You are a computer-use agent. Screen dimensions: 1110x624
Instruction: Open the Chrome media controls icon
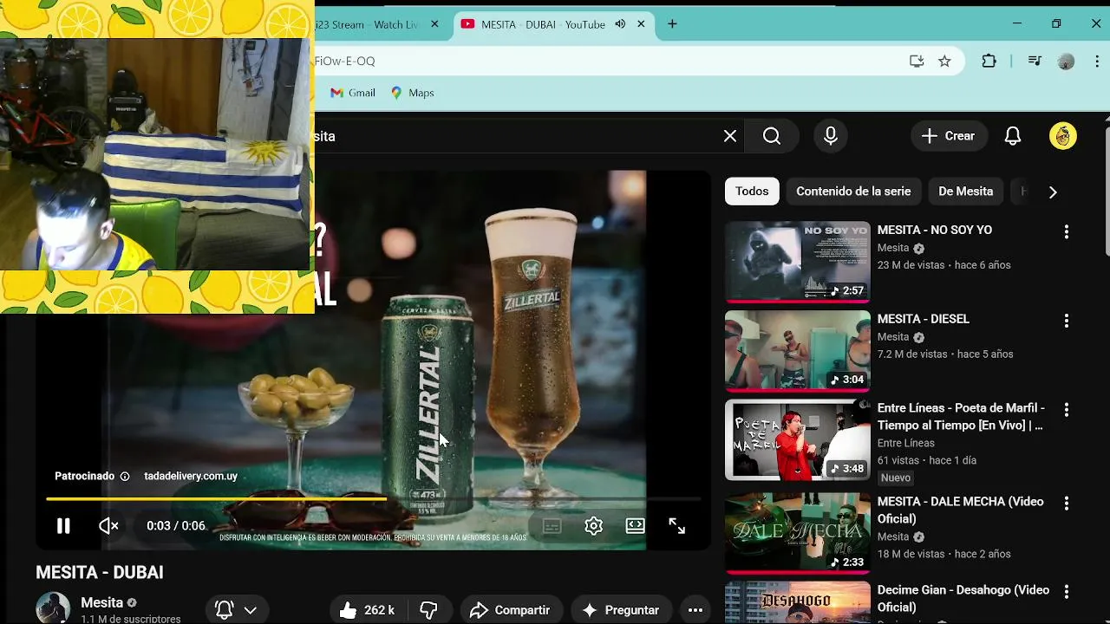[x=1035, y=61]
